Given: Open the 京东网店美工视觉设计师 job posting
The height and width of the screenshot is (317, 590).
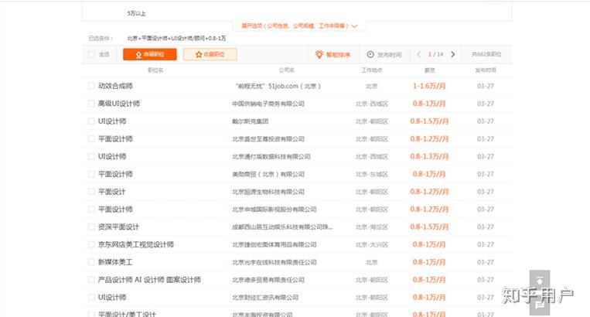Looking at the screenshot, I should (136, 245).
